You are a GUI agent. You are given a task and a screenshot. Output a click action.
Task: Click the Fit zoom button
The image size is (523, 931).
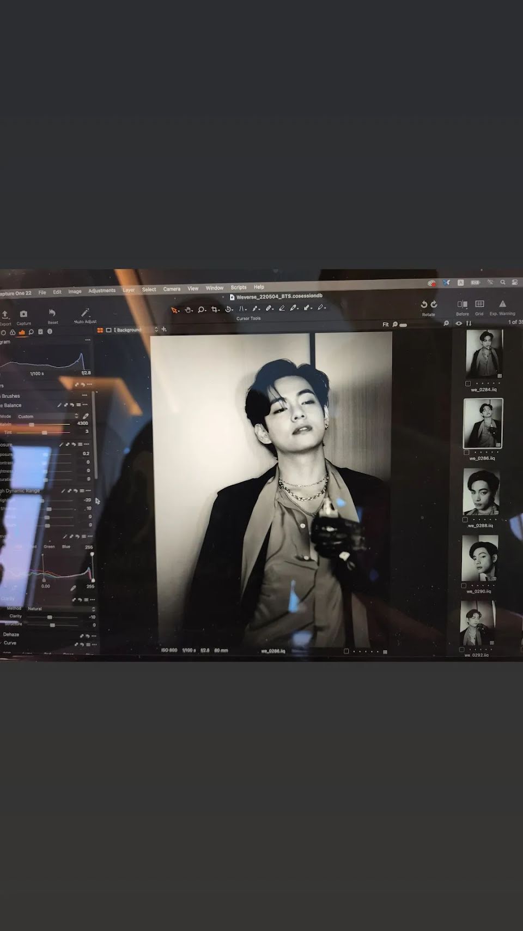[x=385, y=325]
